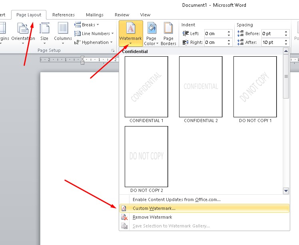Image resolution: width=299 pixels, height=245 pixels.
Task: Decrease Indent Right with down arrow
Action: click(229, 44)
